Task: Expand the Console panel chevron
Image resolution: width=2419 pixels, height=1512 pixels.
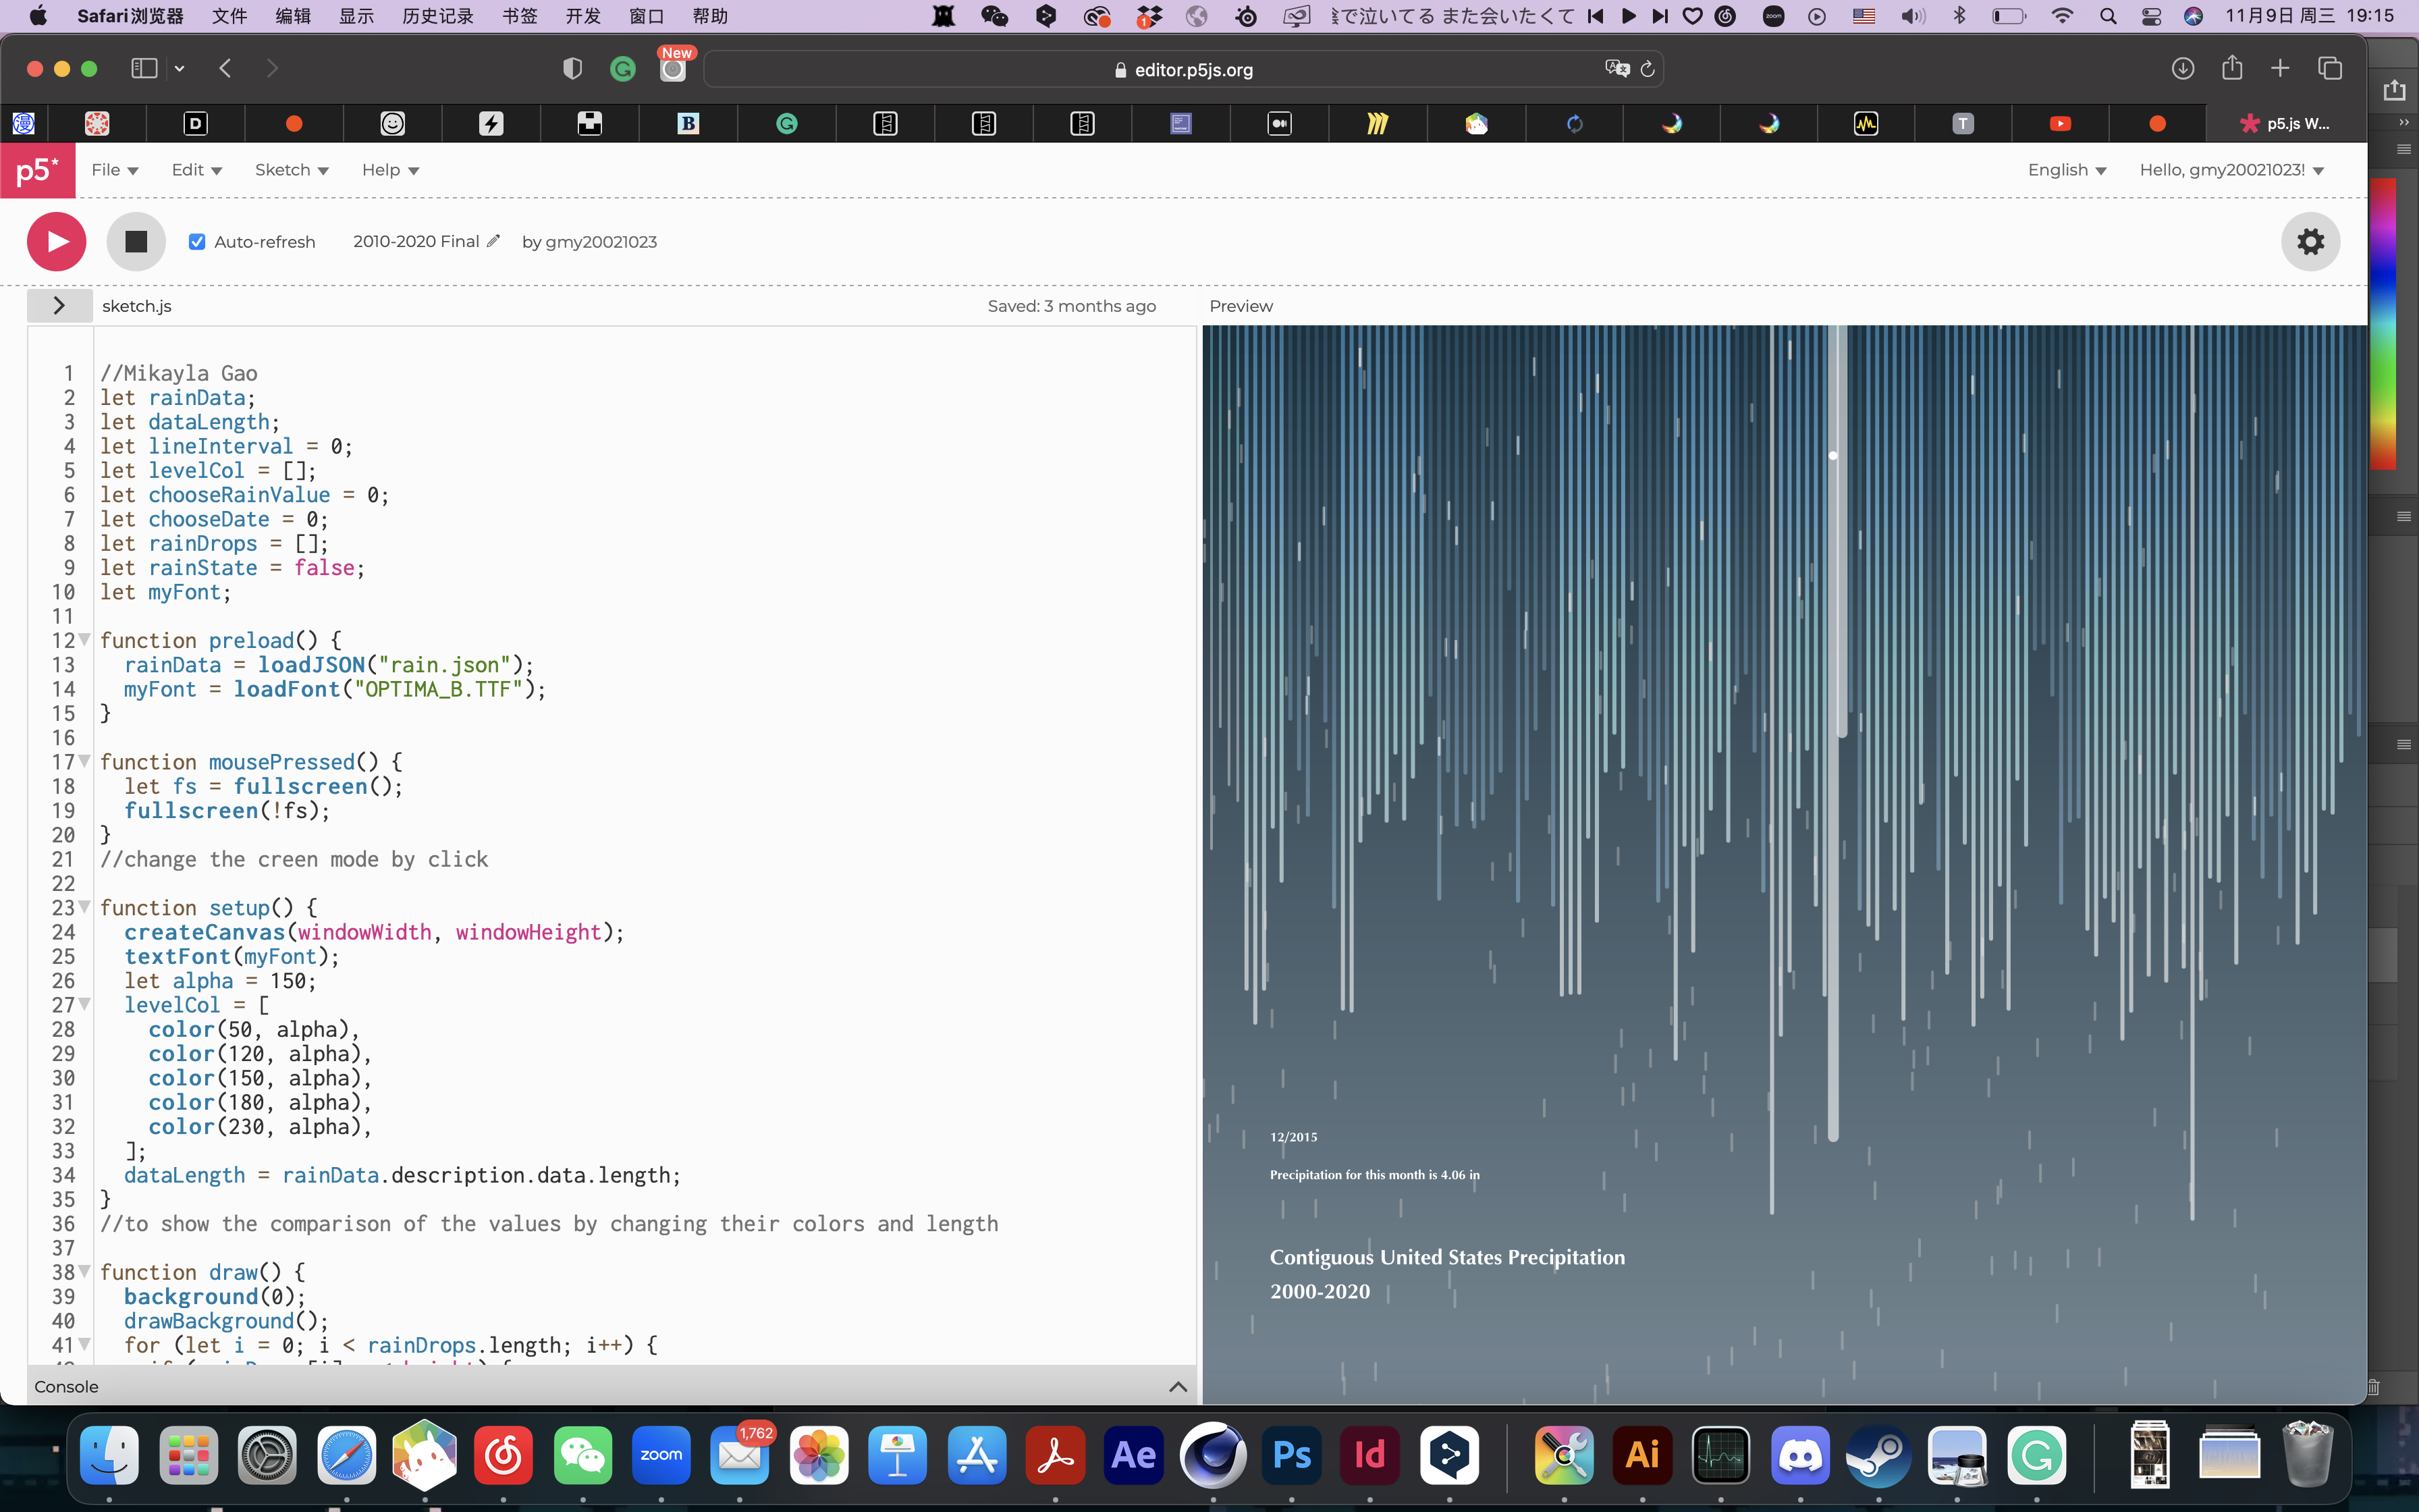Action: pyautogui.click(x=1178, y=1386)
